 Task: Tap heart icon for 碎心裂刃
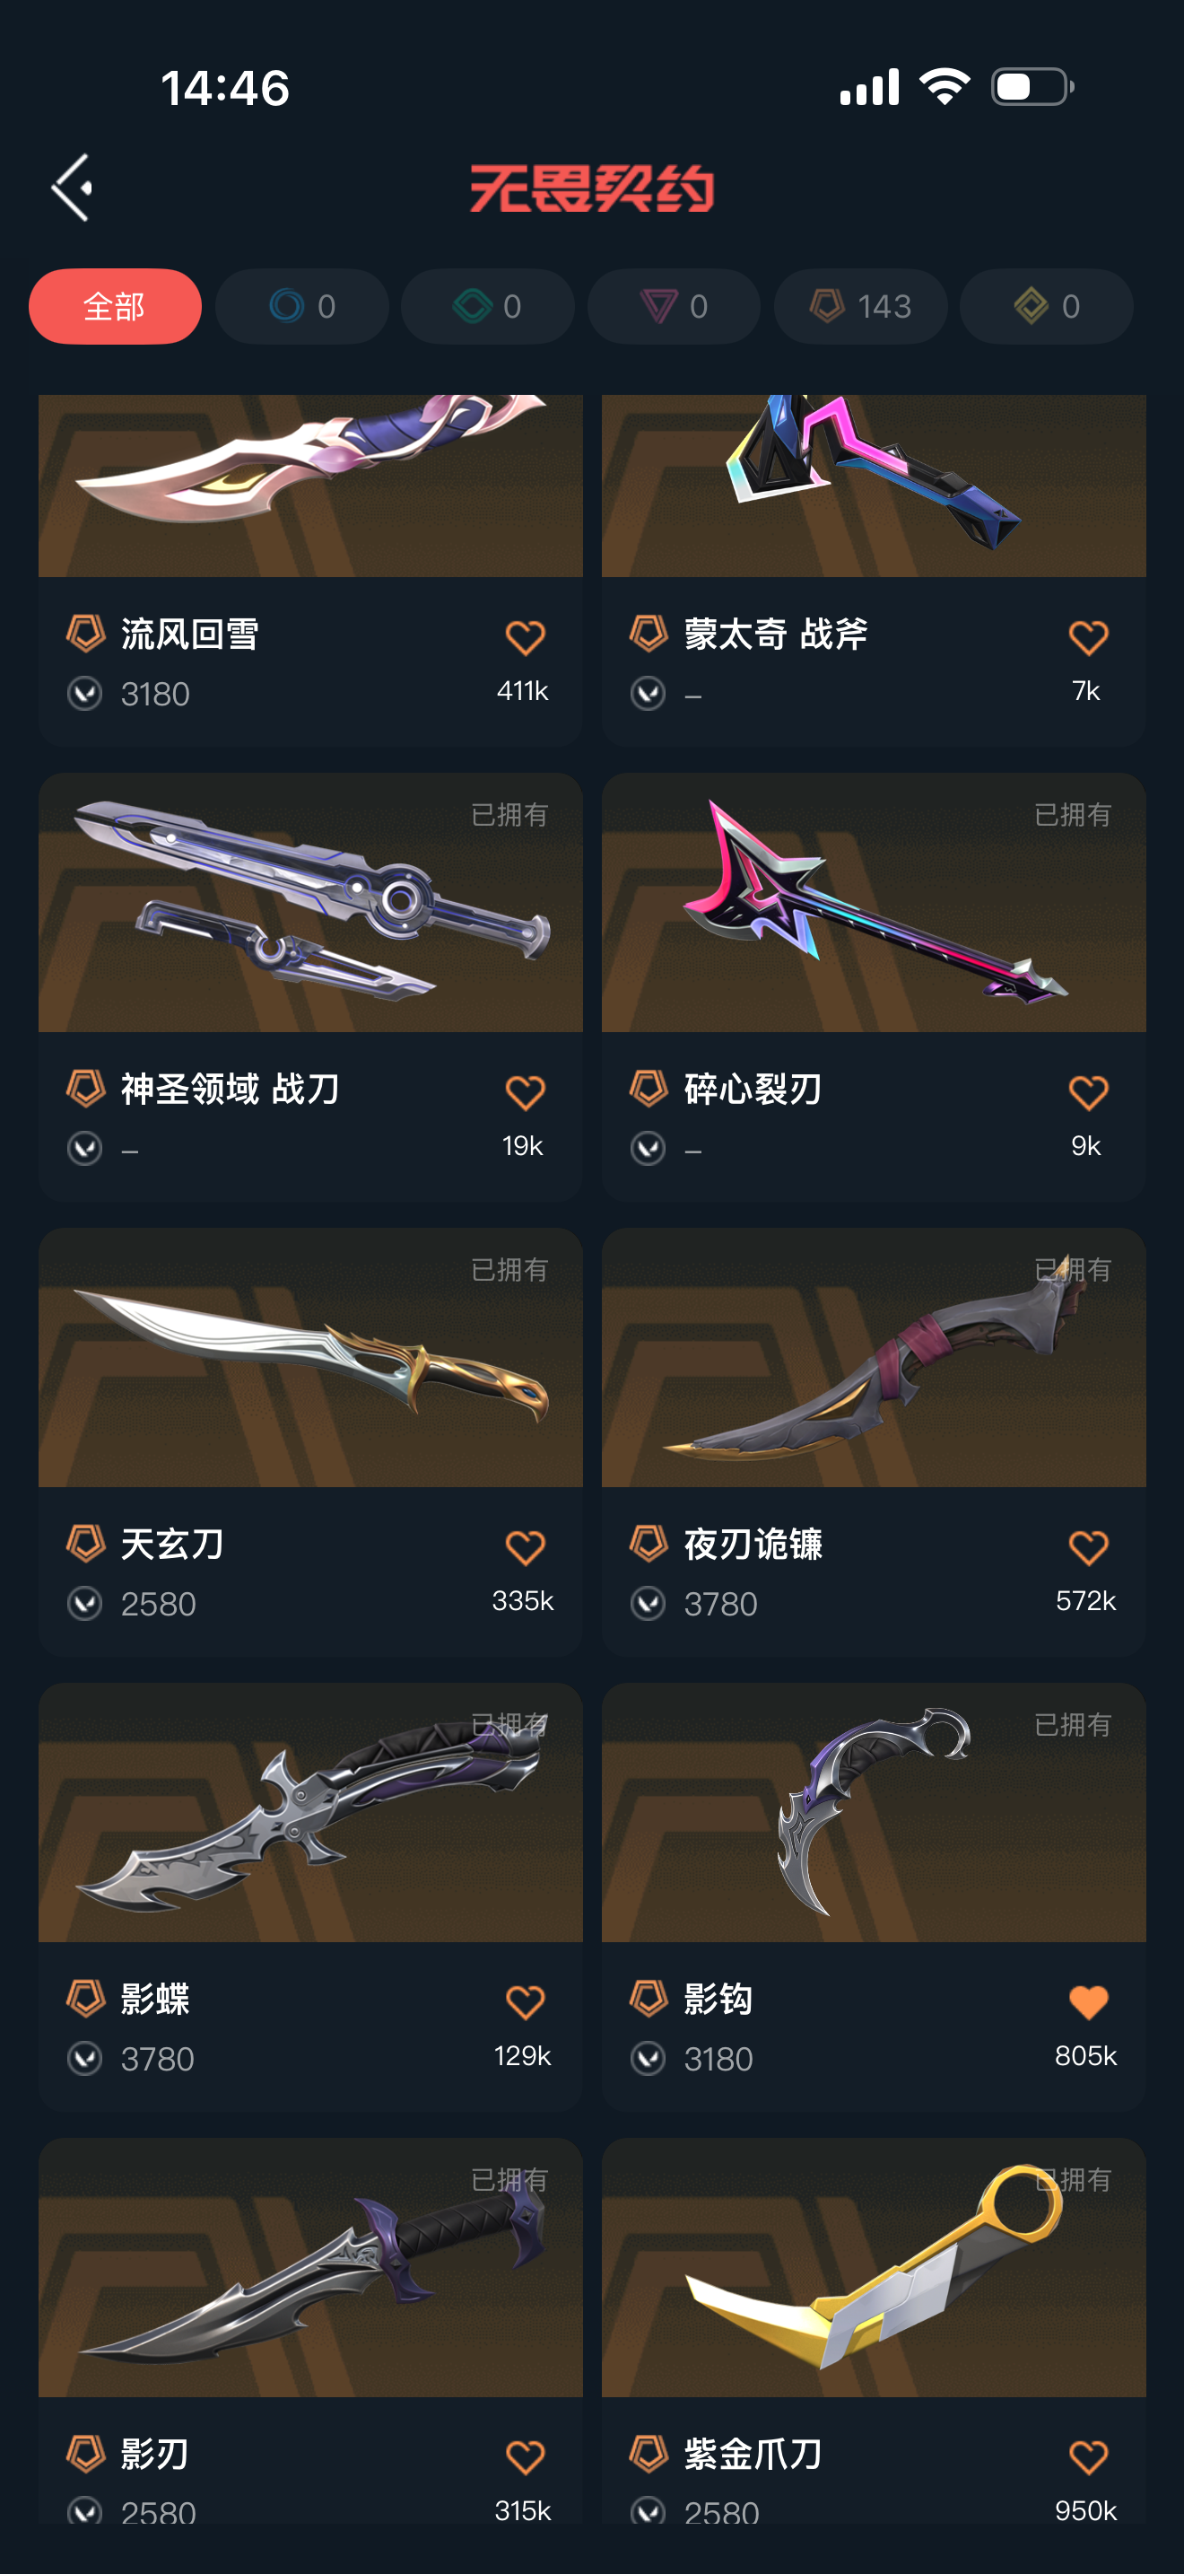pos(1088,1092)
